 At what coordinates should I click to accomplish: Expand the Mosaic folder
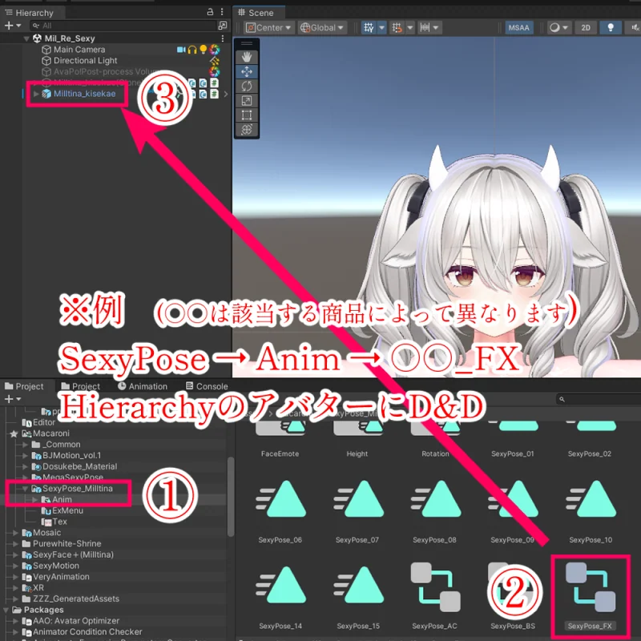(15, 533)
